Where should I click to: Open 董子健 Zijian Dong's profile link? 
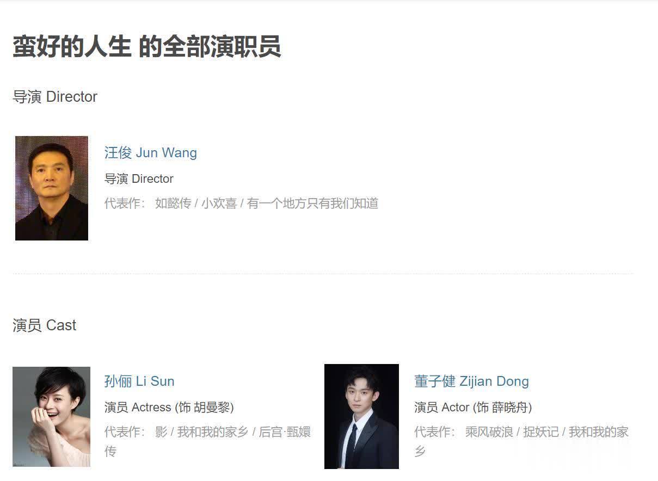tap(471, 381)
